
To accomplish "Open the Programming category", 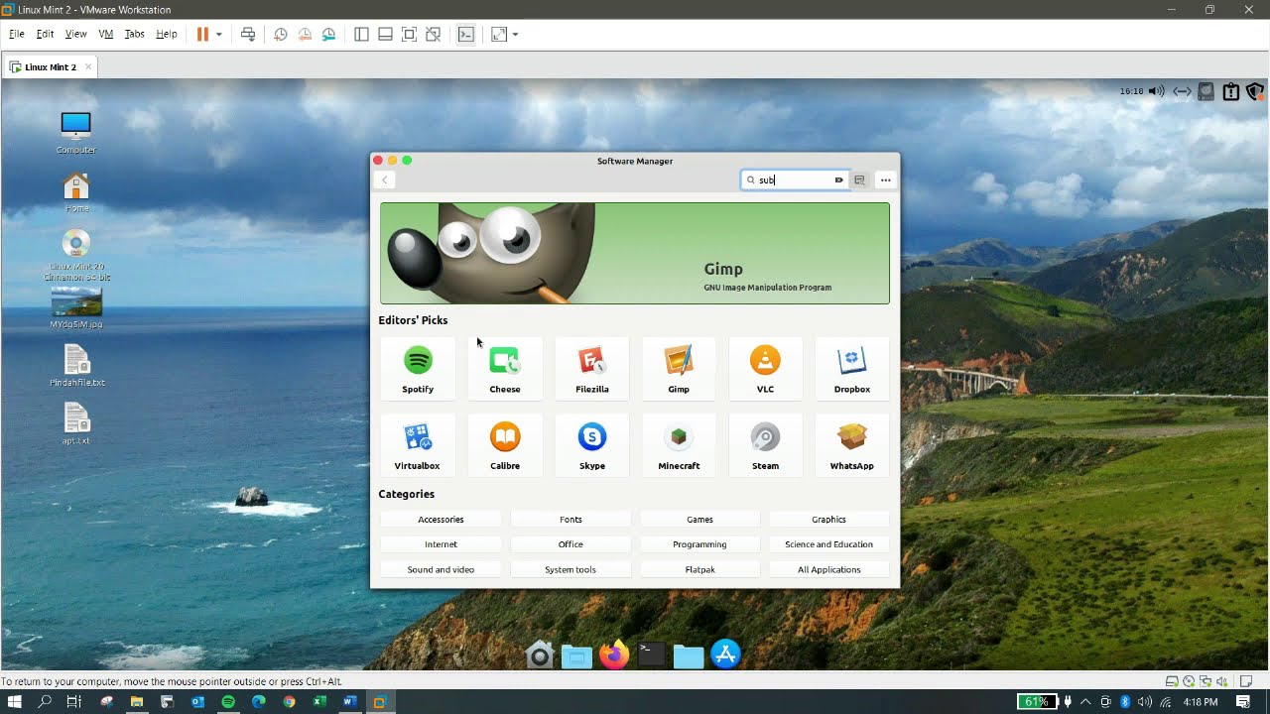I will tap(699, 544).
